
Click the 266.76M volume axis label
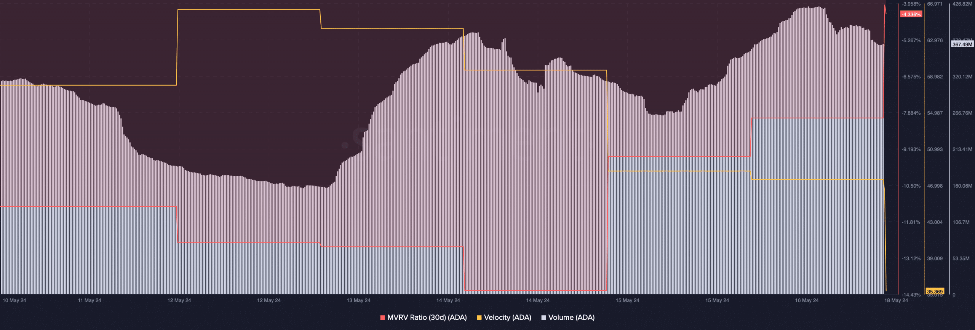point(962,113)
